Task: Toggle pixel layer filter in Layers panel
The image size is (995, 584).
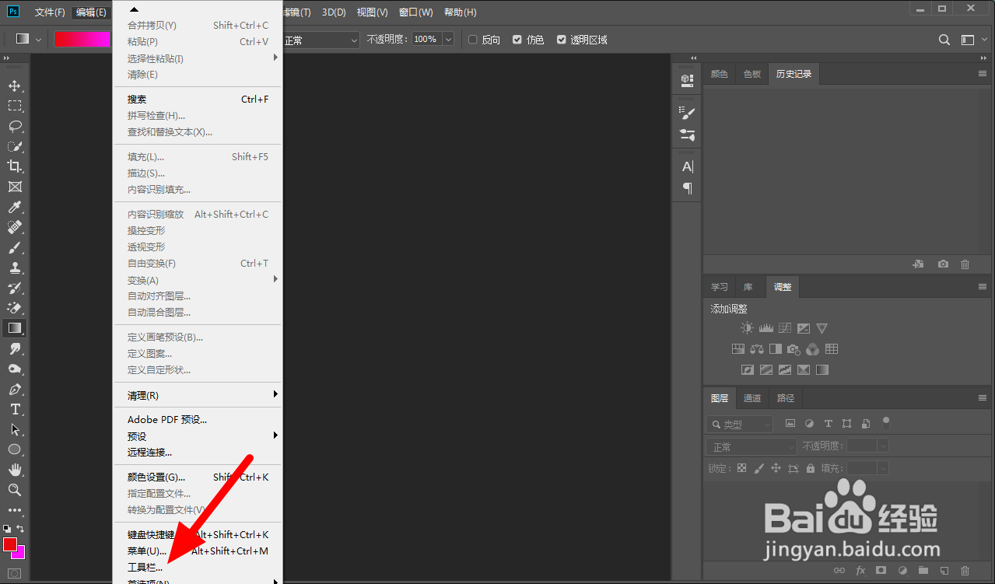Action: [790, 424]
